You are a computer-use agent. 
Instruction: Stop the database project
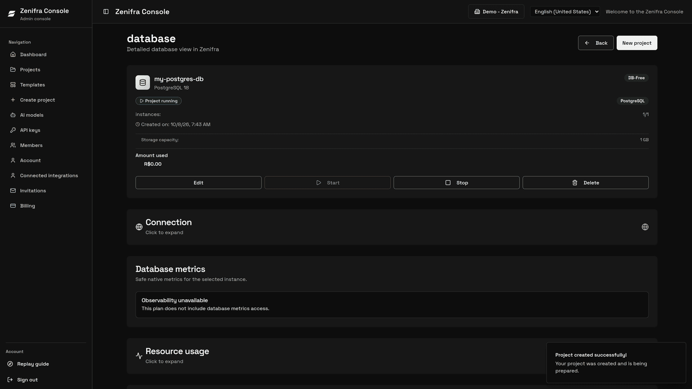[x=456, y=183]
